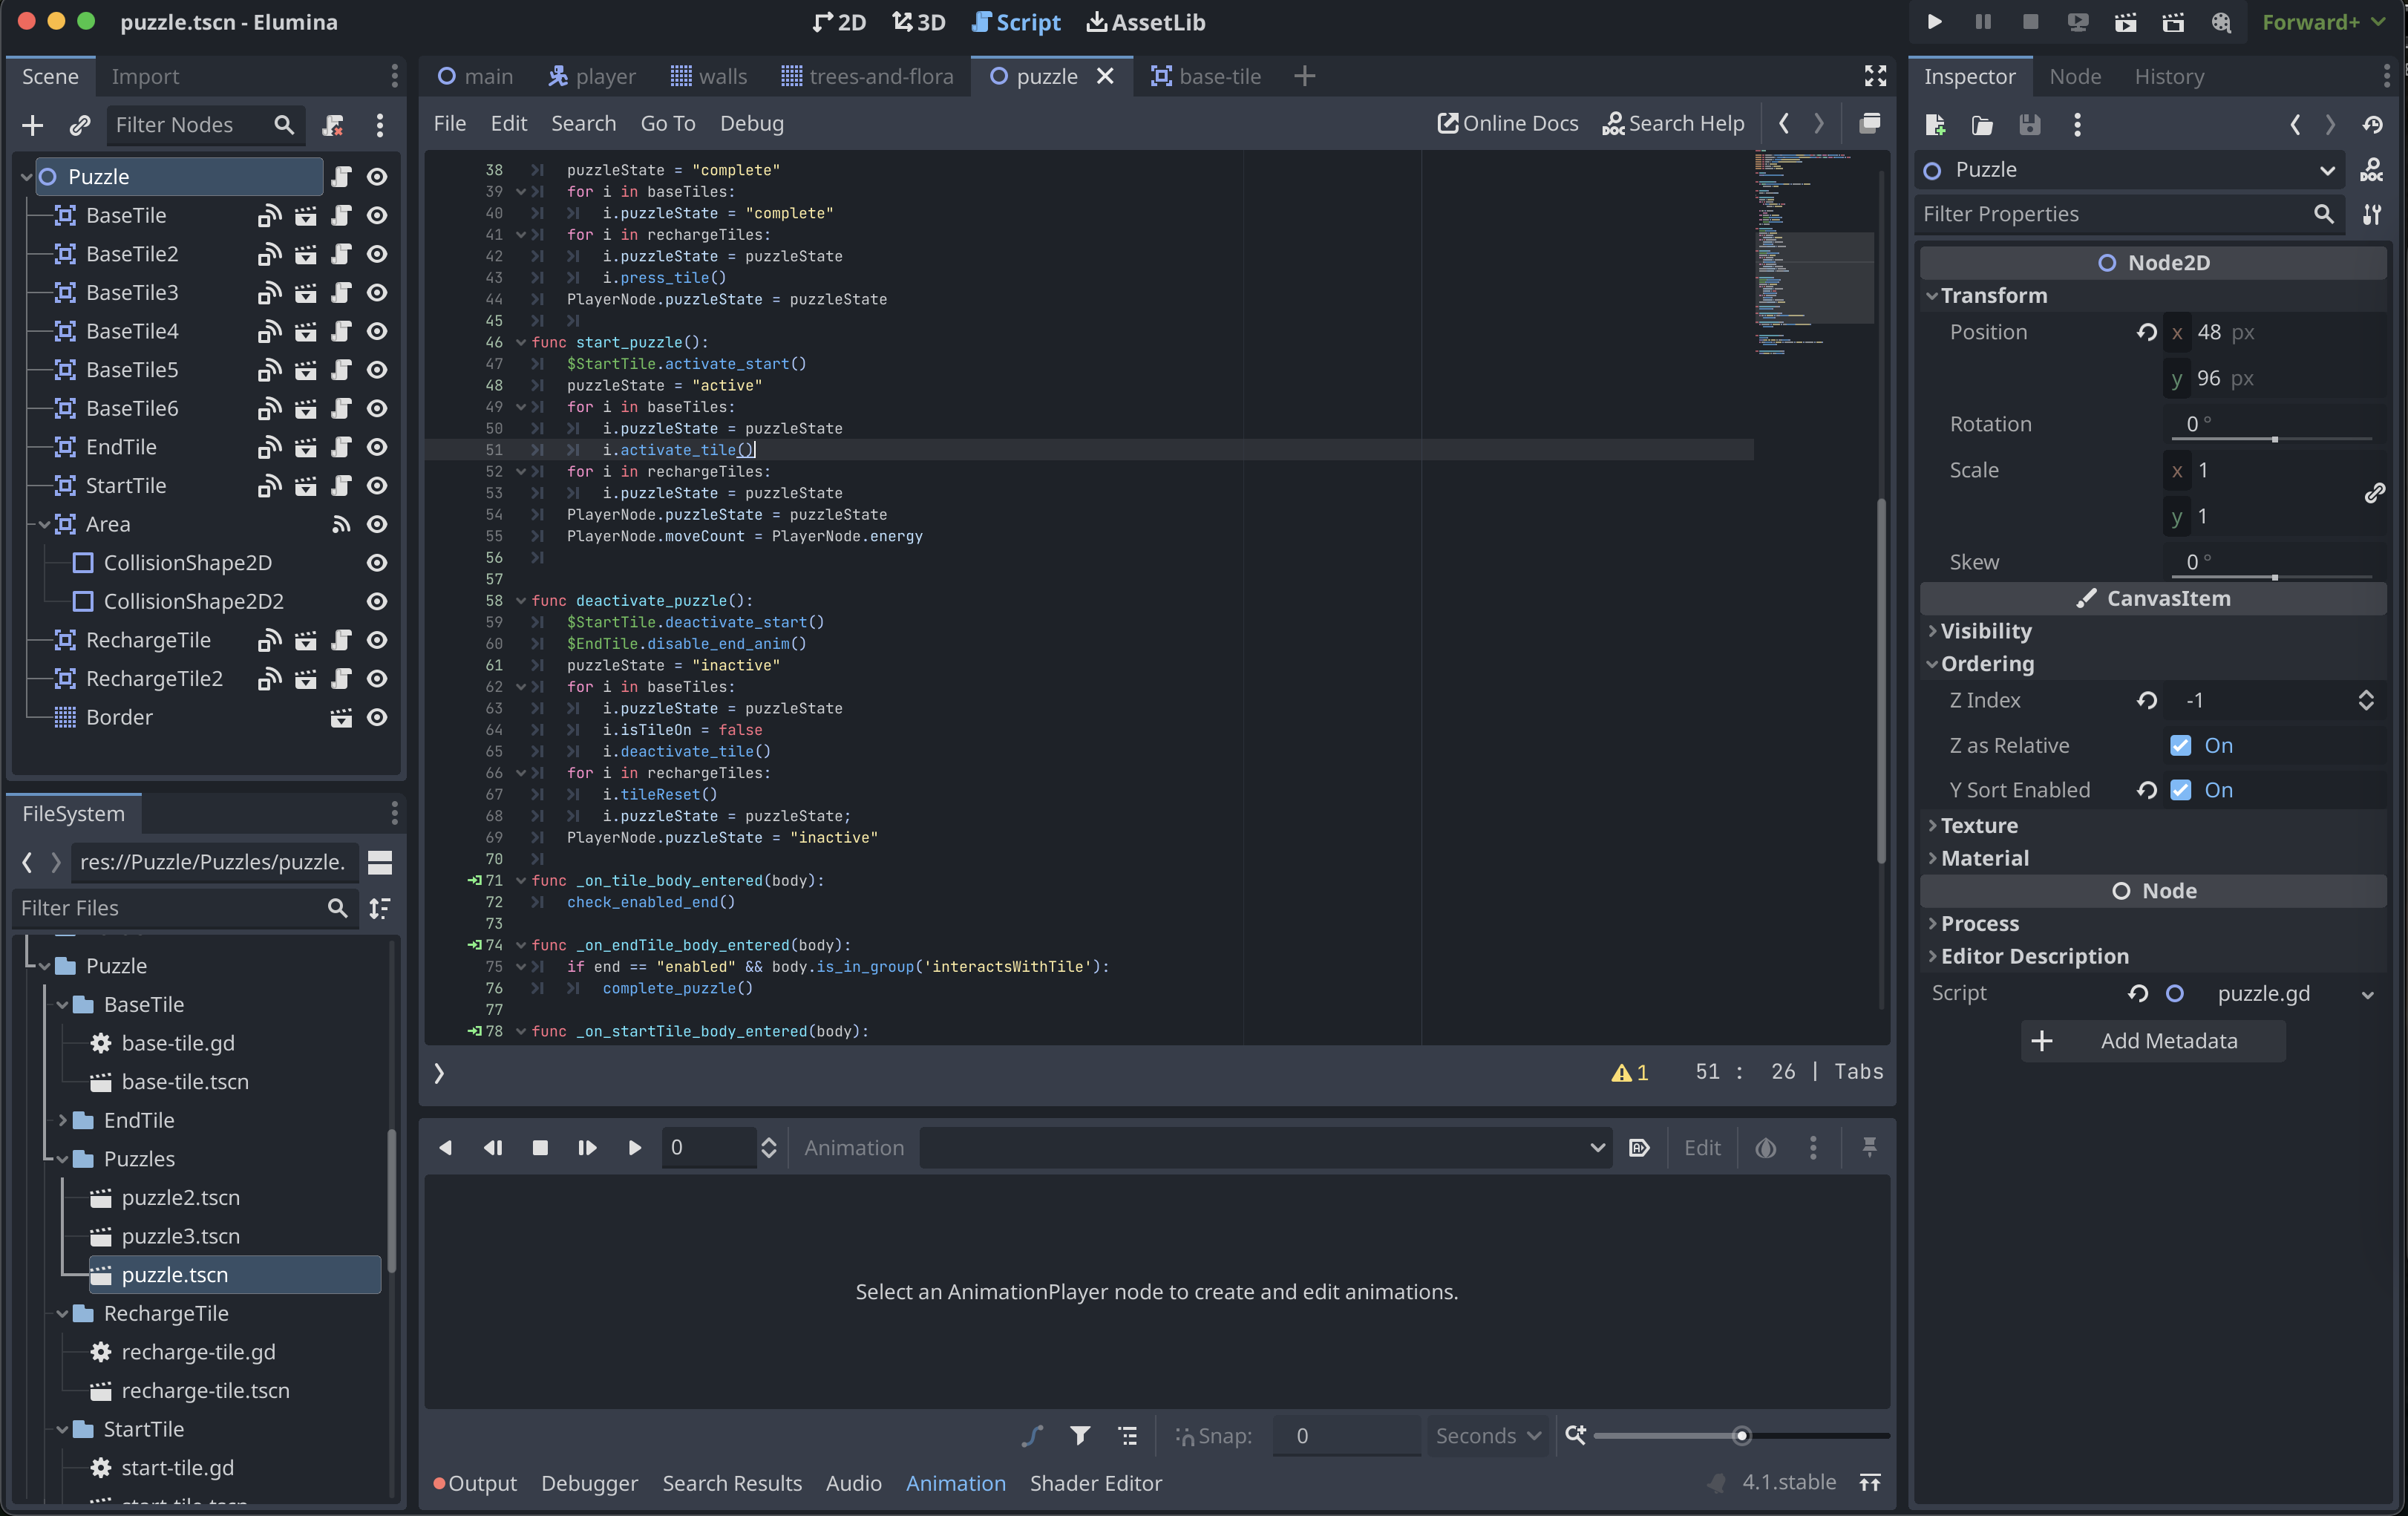Click the Instance Child Scene link icon
The image size is (2408, 1516).
[x=80, y=125]
